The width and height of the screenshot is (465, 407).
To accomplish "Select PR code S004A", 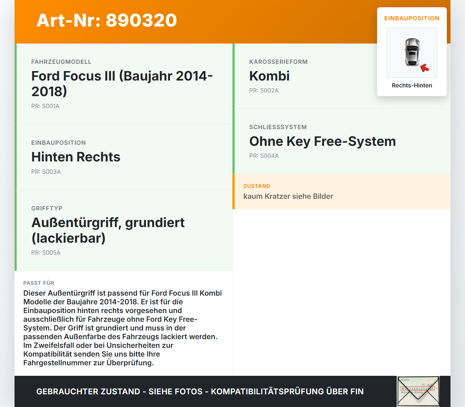I will click(264, 156).
